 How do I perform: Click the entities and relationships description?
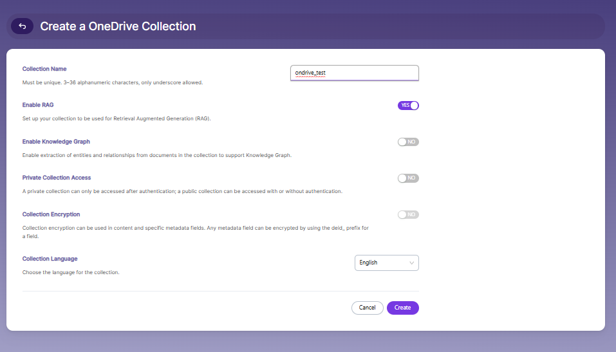tap(157, 155)
